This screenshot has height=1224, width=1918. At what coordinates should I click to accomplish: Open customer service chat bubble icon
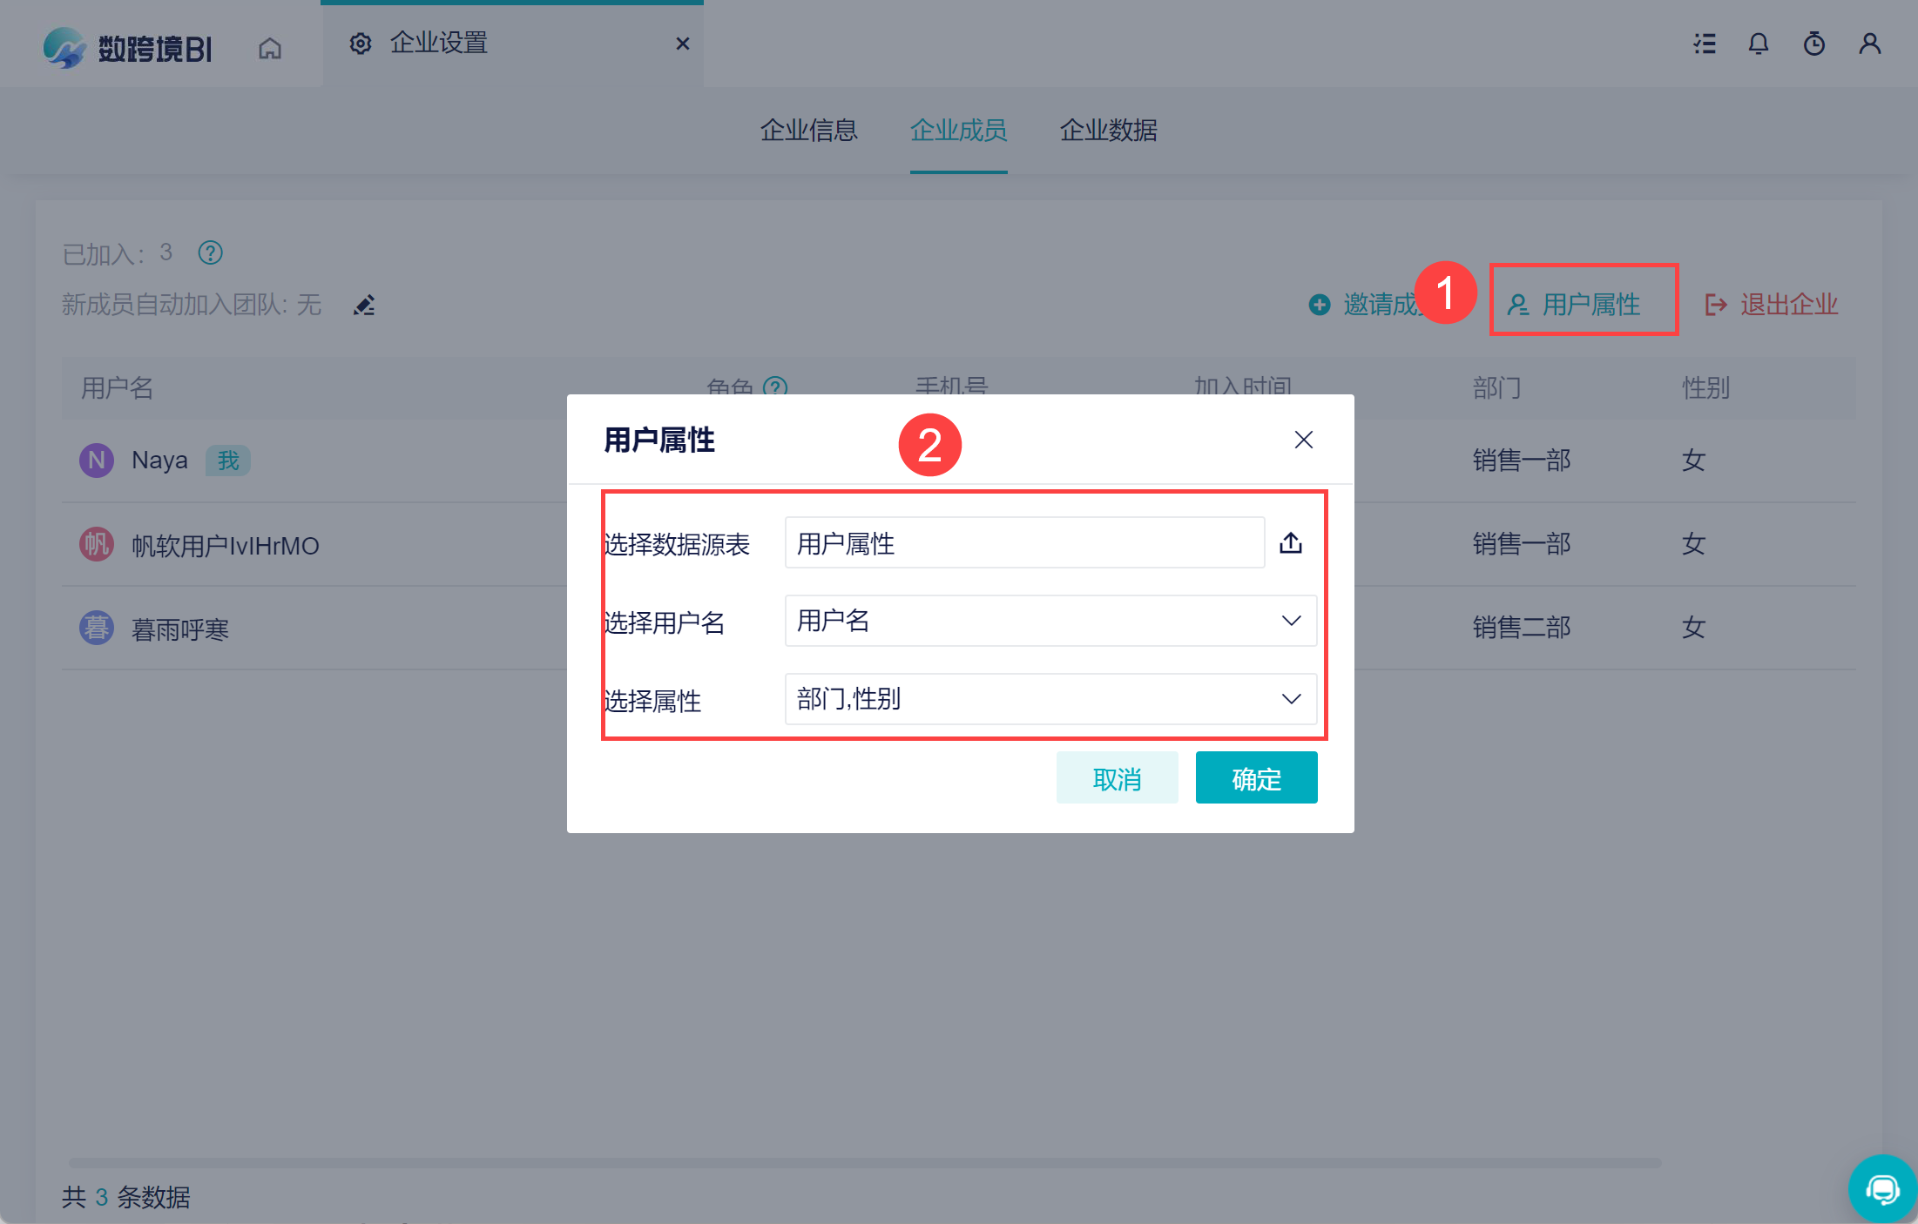tap(1882, 1188)
